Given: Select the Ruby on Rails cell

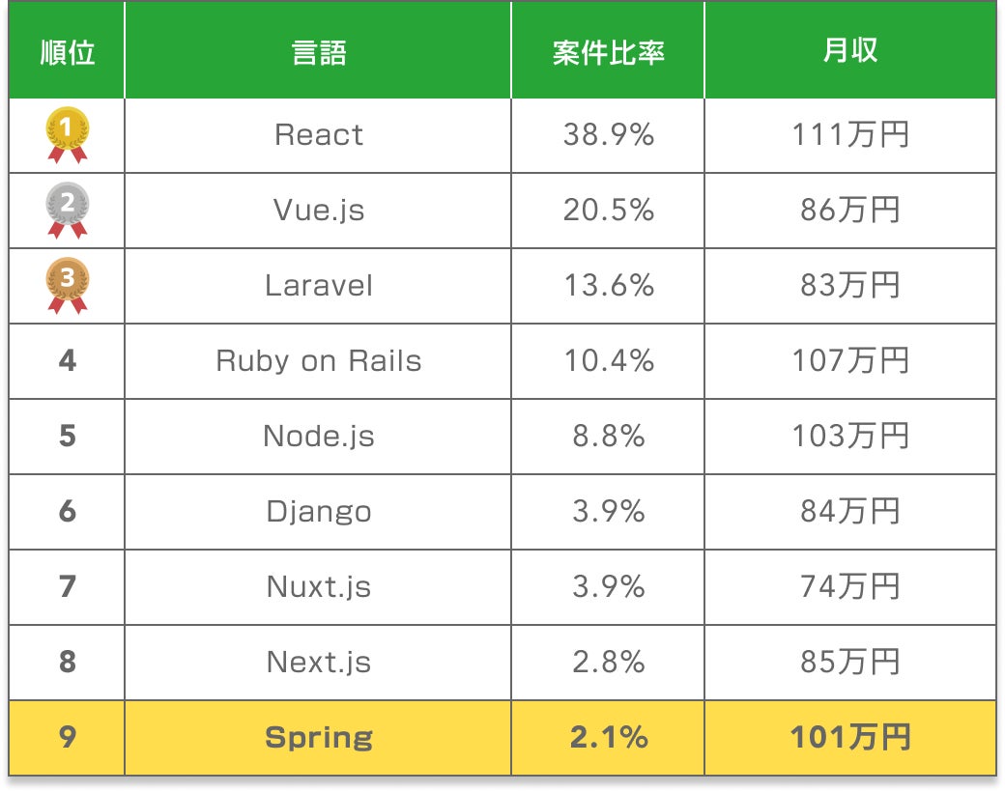Looking at the screenshot, I should [x=318, y=360].
